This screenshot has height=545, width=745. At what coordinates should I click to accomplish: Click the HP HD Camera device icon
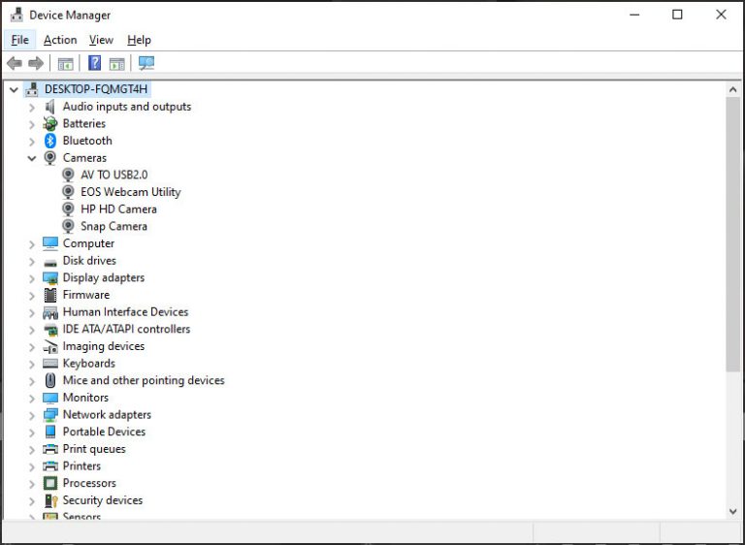tap(68, 209)
